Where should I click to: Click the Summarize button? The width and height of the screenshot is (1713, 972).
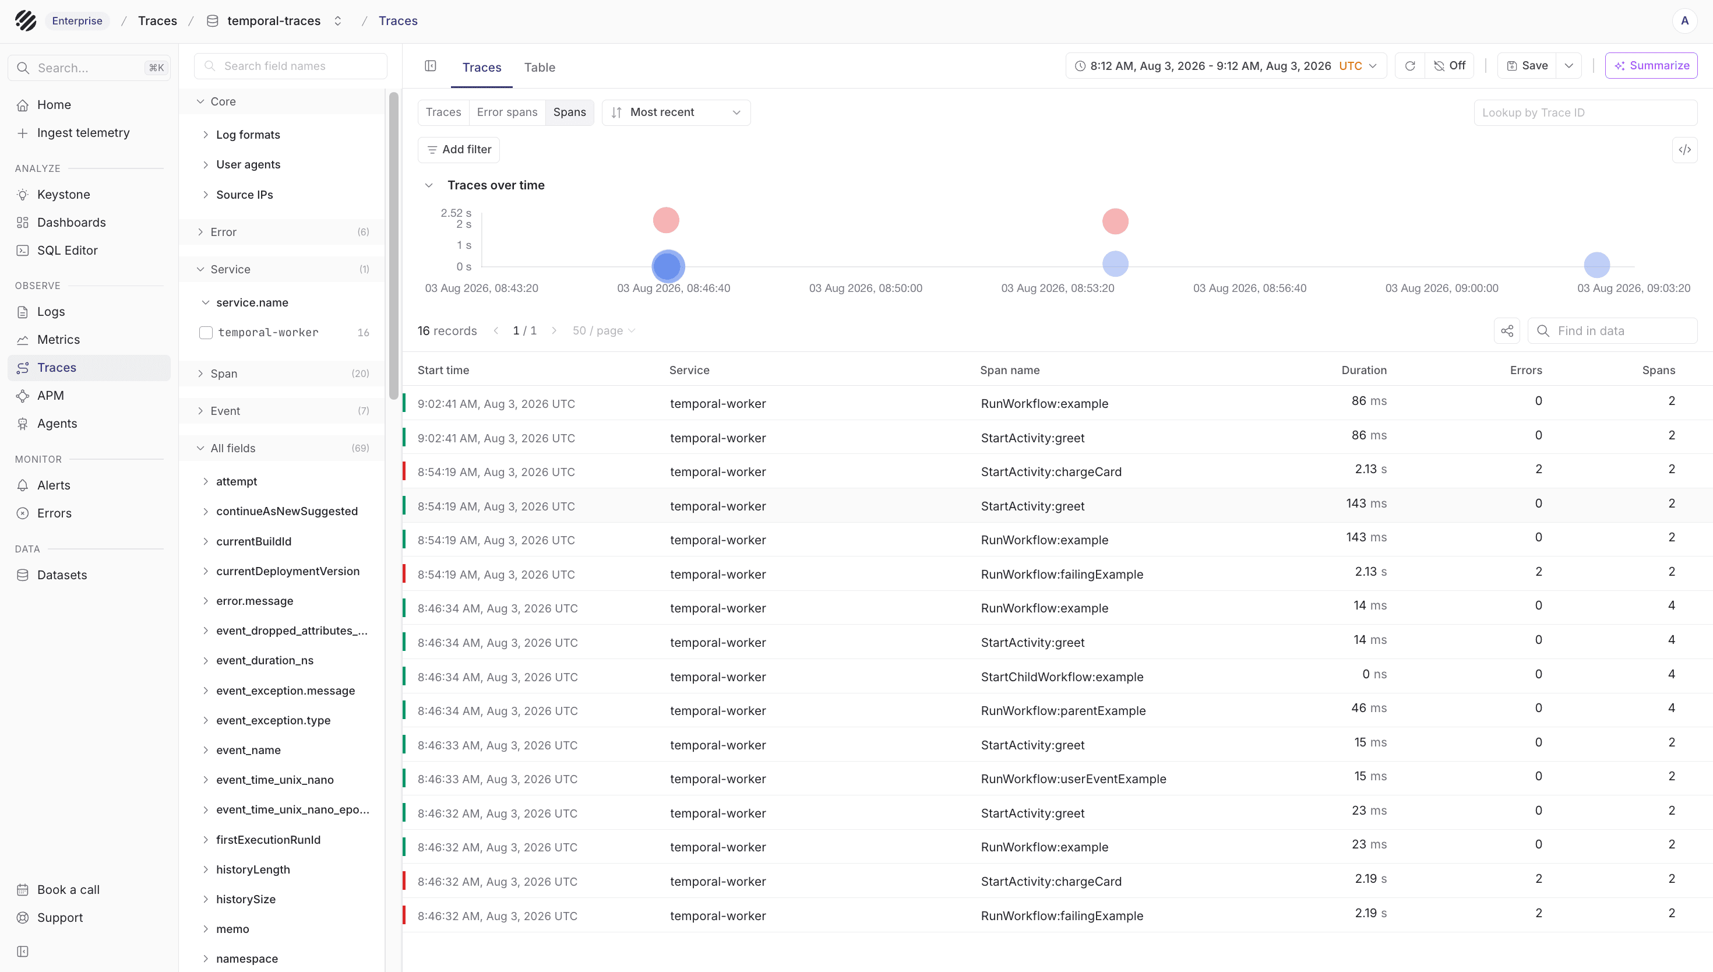[1651, 65]
